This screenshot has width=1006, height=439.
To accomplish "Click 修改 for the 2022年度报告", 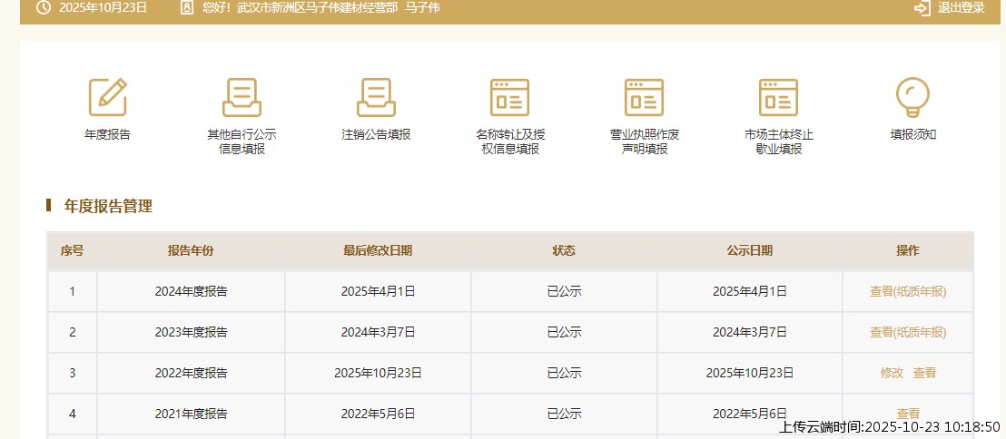I will pyautogui.click(x=892, y=373).
